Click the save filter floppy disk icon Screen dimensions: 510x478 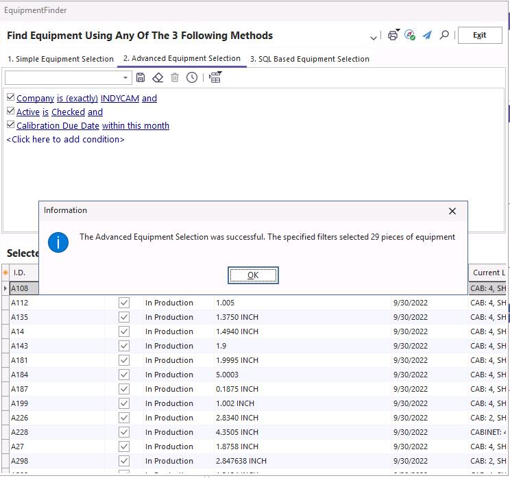tap(141, 78)
